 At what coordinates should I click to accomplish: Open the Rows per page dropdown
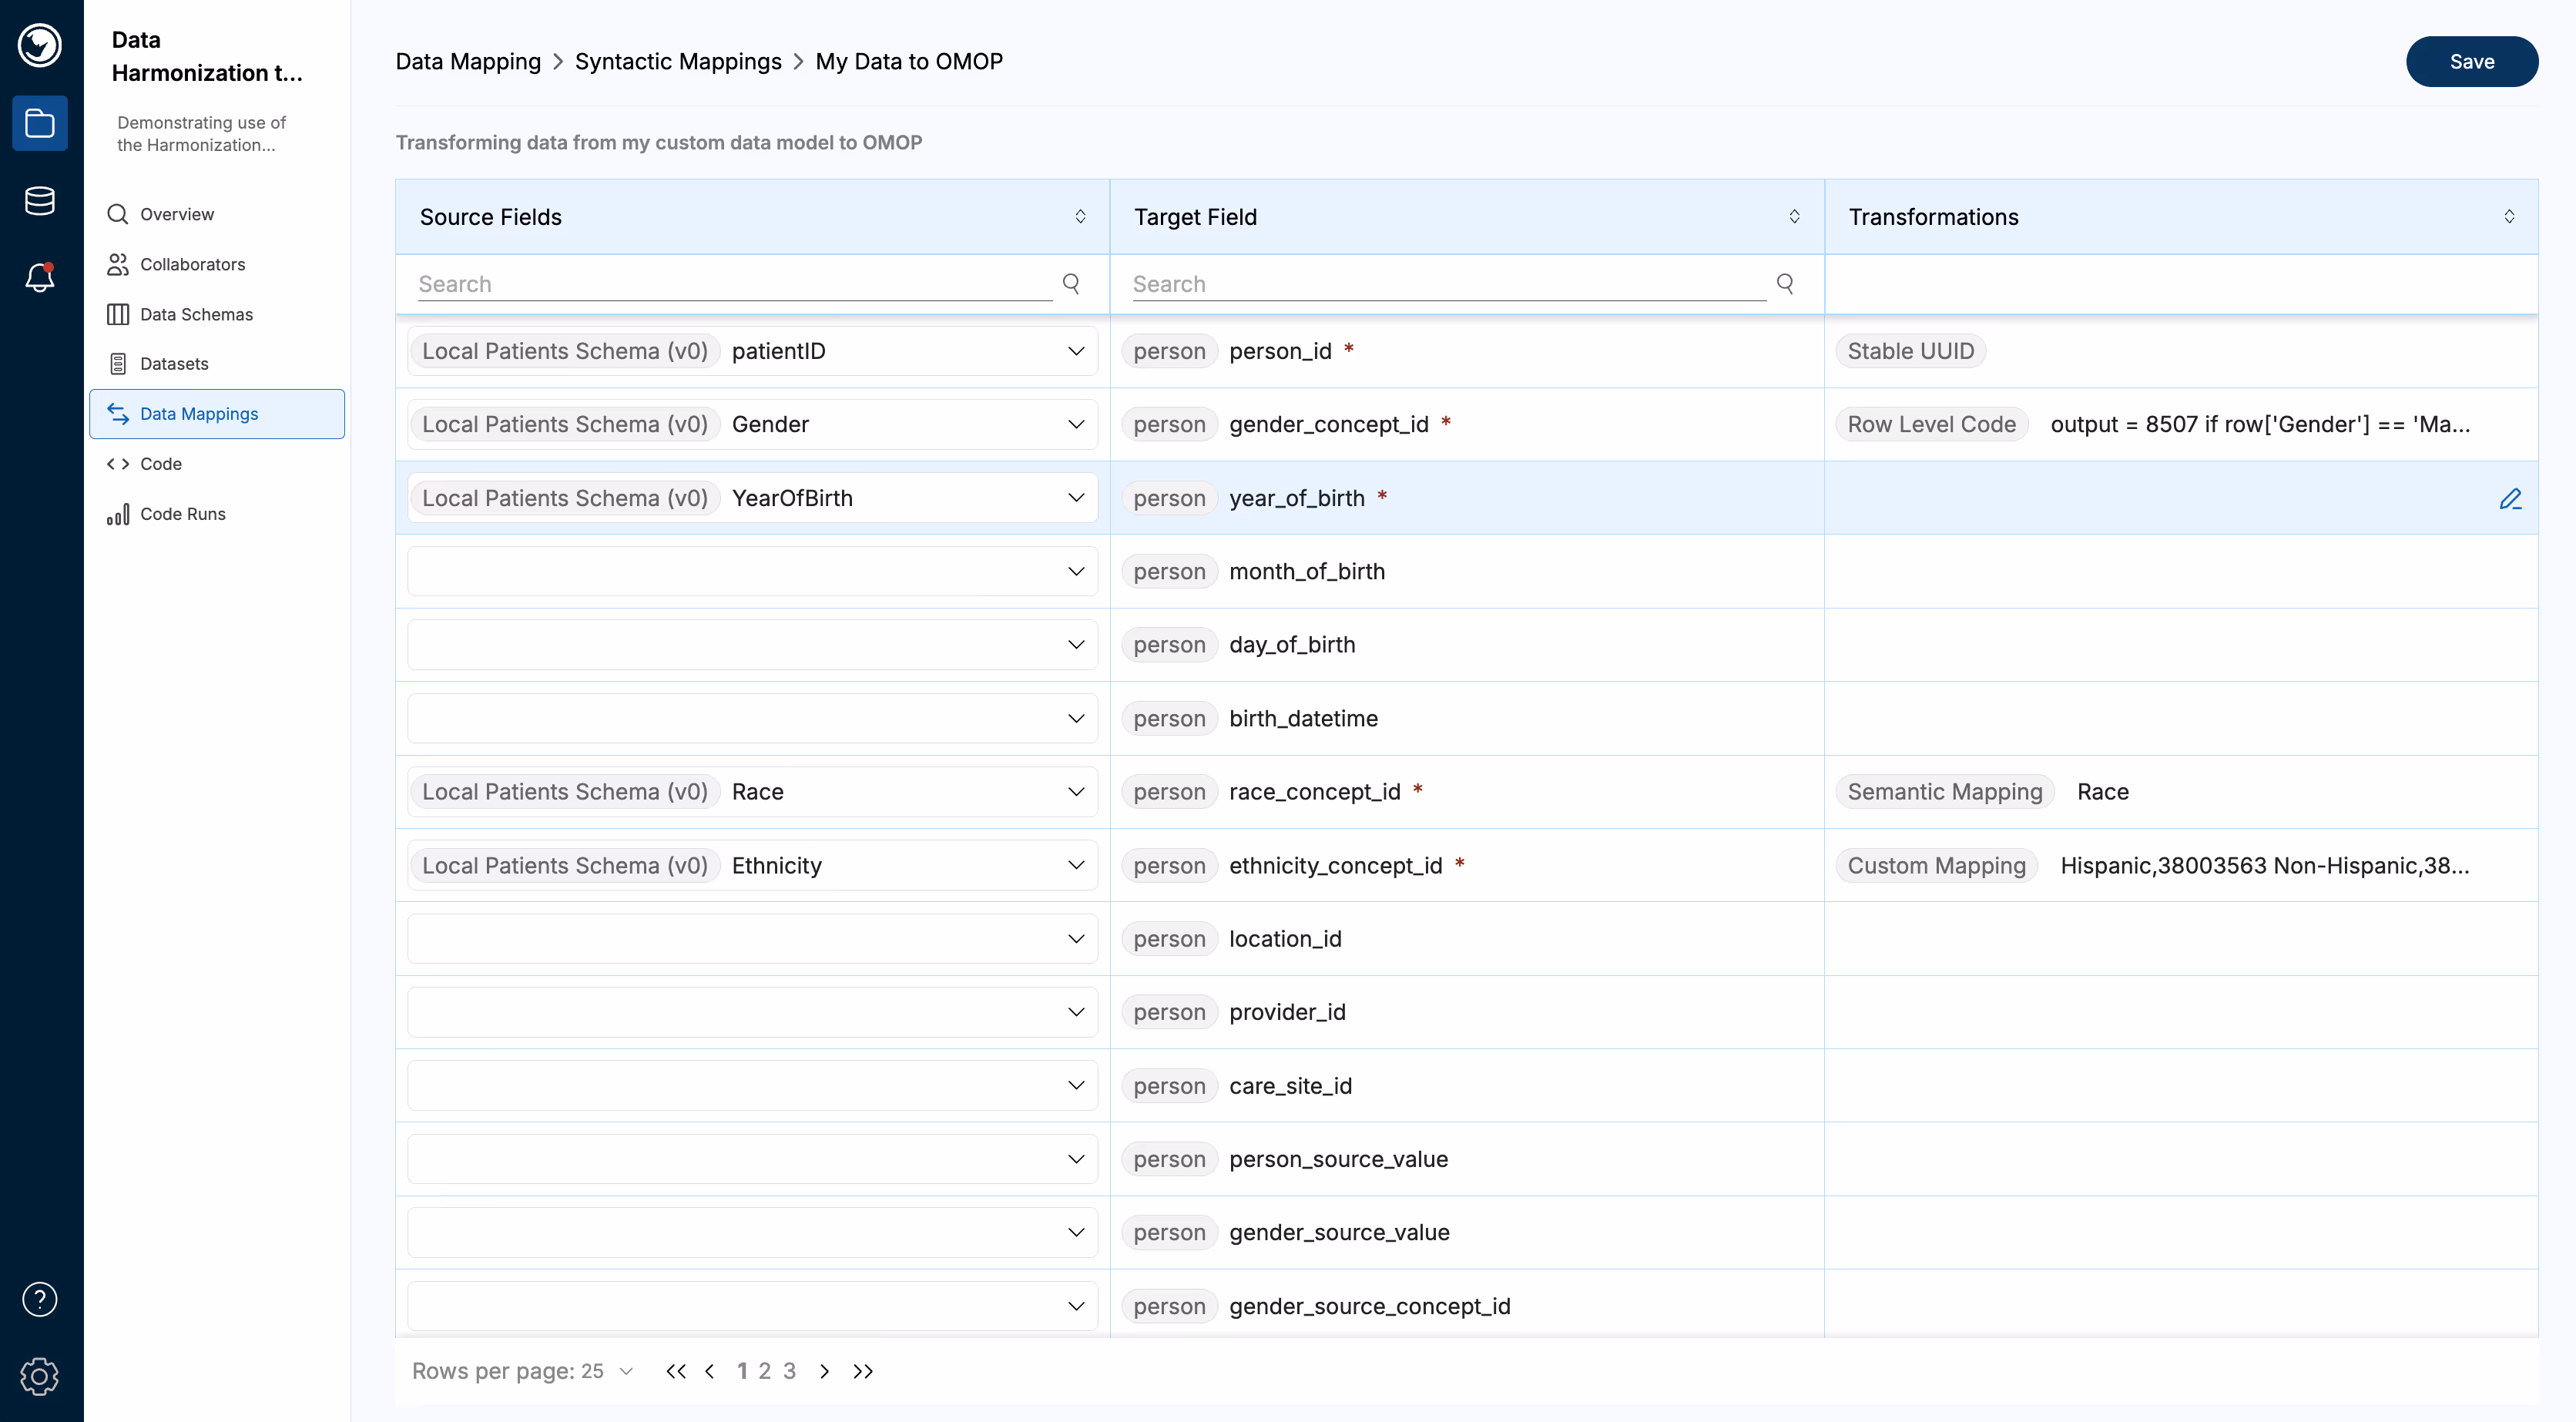[x=607, y=1371]
